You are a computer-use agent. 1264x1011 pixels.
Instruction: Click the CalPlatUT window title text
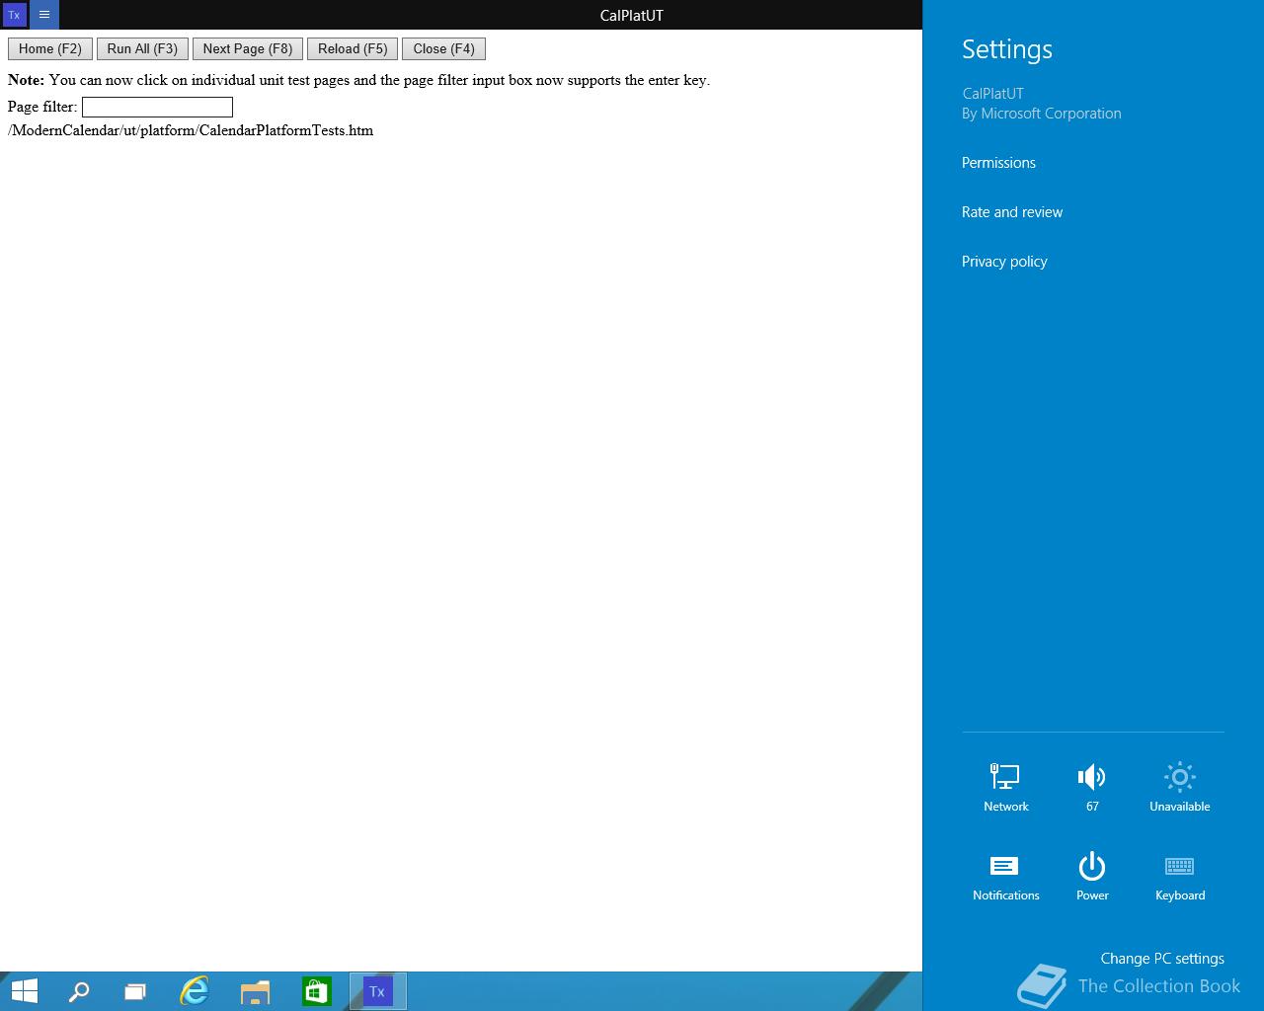point(632,15)
